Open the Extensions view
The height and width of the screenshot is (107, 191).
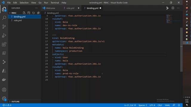click(4, 44)
